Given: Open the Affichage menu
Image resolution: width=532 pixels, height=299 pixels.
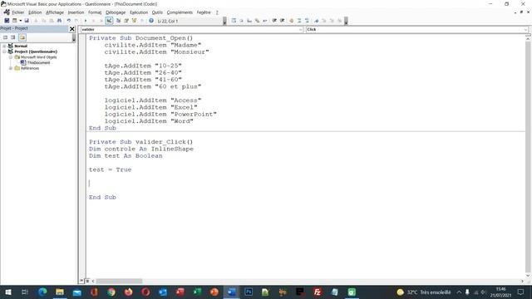Looking at the screenshot, I should [55, 12].
